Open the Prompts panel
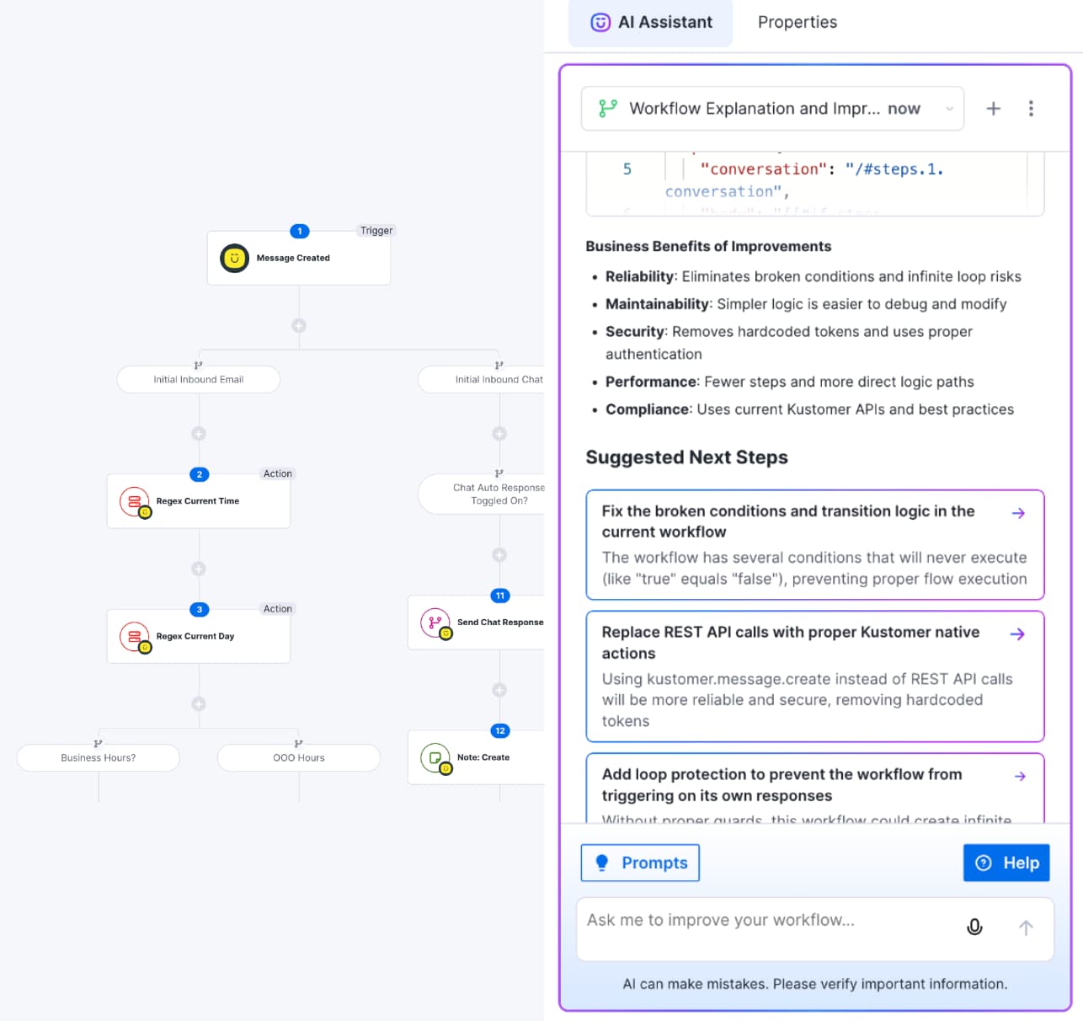The width and height of the screenshot is (1083, 1021). 640,862
